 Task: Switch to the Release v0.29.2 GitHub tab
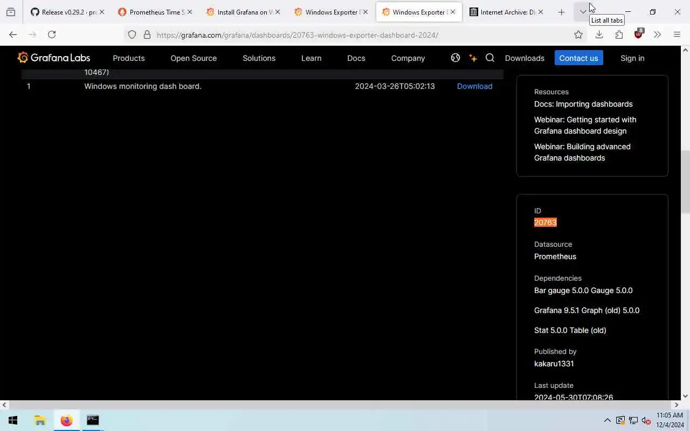coord(67,12)
